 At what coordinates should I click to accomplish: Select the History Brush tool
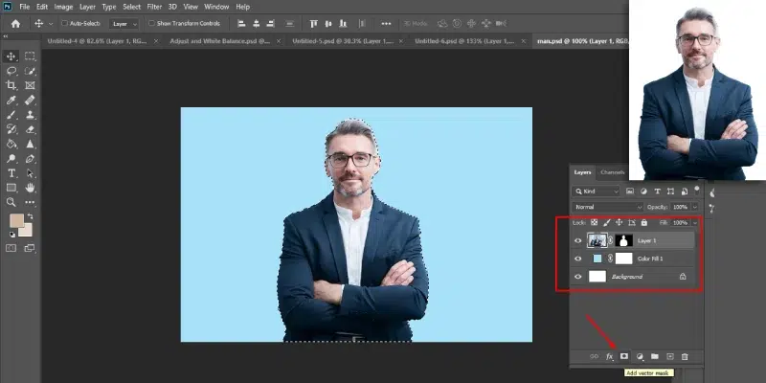[11, 129]
